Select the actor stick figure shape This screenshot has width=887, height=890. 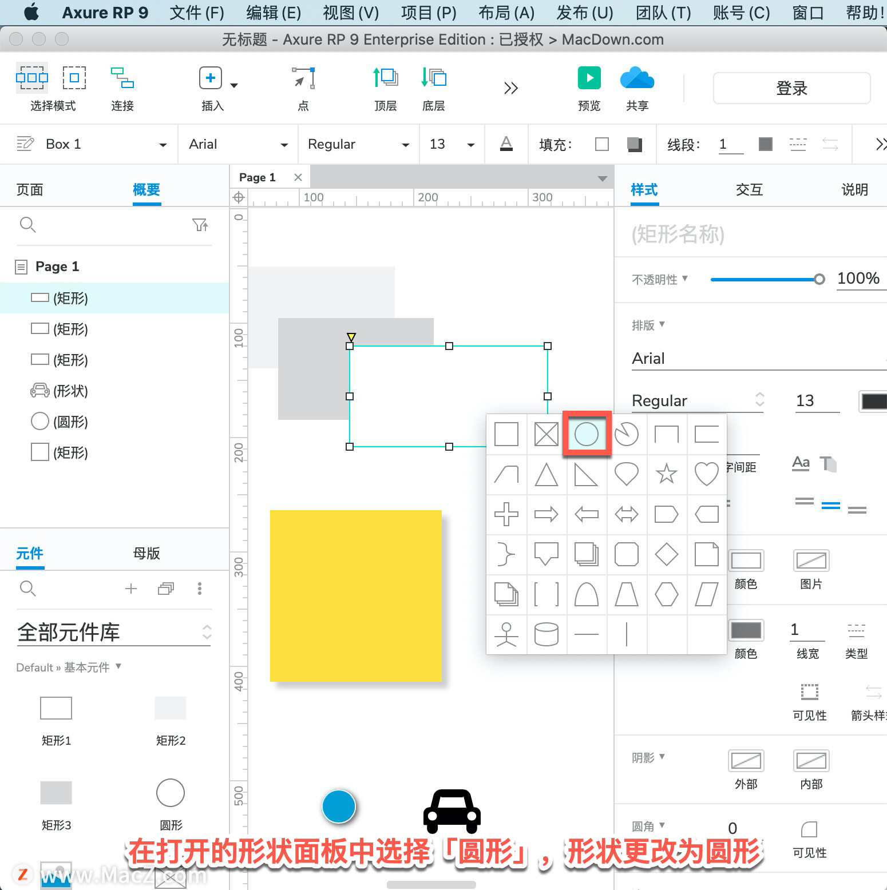click(506, 634)
